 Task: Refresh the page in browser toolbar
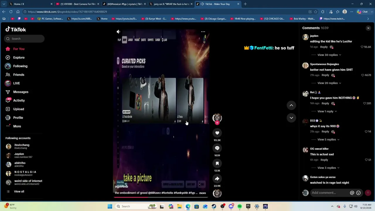[11, 12]
